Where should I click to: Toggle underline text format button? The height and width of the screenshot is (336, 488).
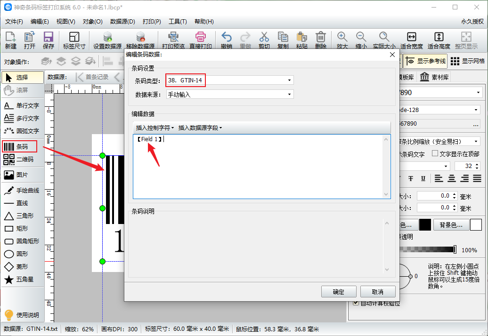(x=423, y=178)
